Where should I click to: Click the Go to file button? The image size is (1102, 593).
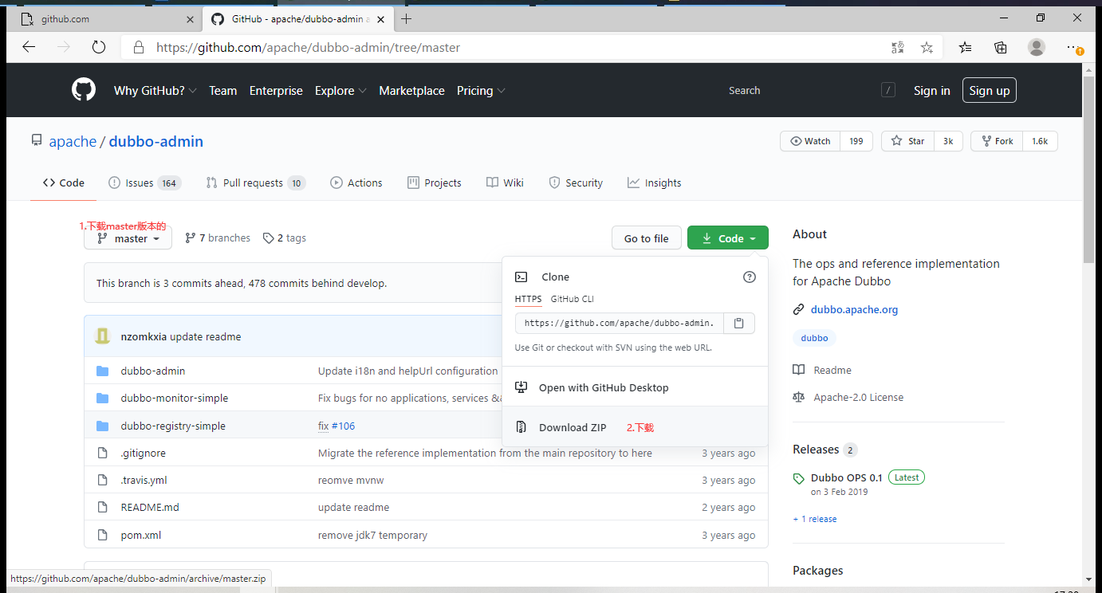coord(647,238)
